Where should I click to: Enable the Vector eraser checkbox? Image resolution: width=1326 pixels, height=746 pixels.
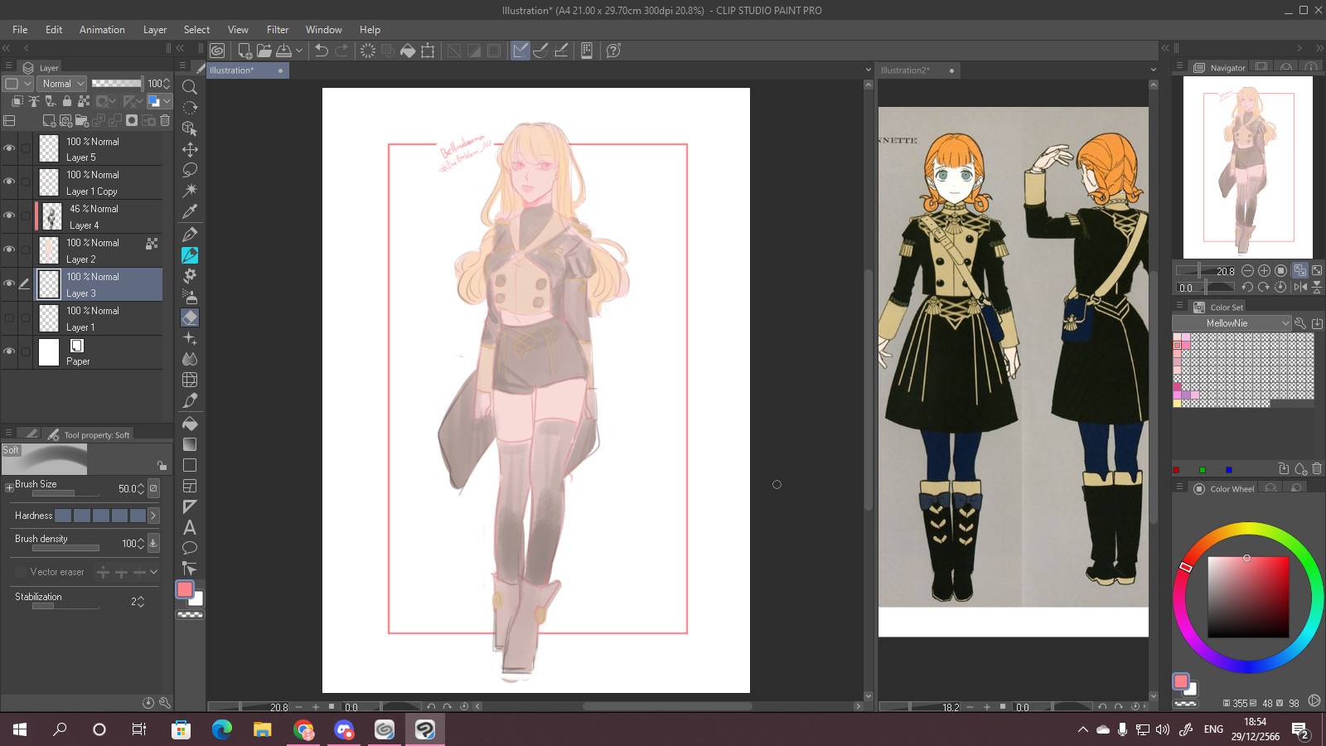click(21, 572)
